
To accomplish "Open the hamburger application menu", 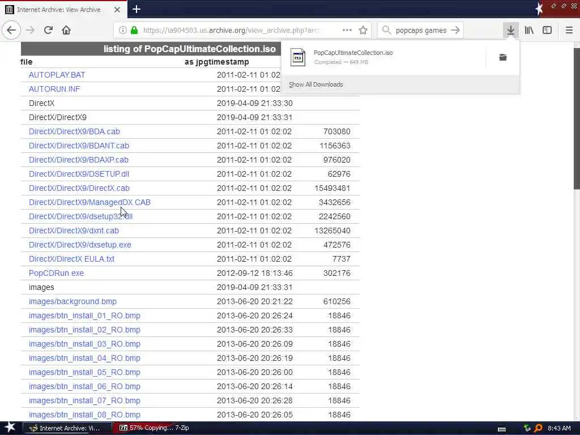I will 569,30.
